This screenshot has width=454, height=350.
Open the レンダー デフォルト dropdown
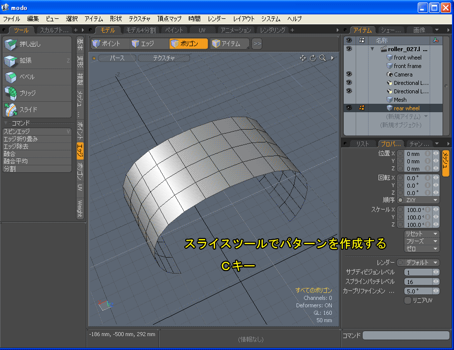point(421,263)
